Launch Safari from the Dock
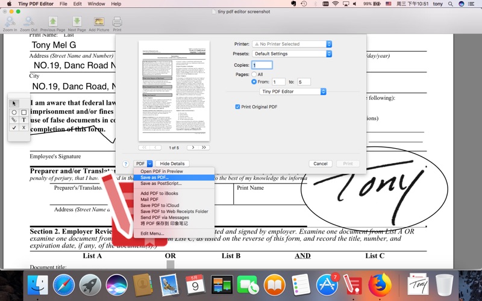The image size is (482, 301). (64, 285)
